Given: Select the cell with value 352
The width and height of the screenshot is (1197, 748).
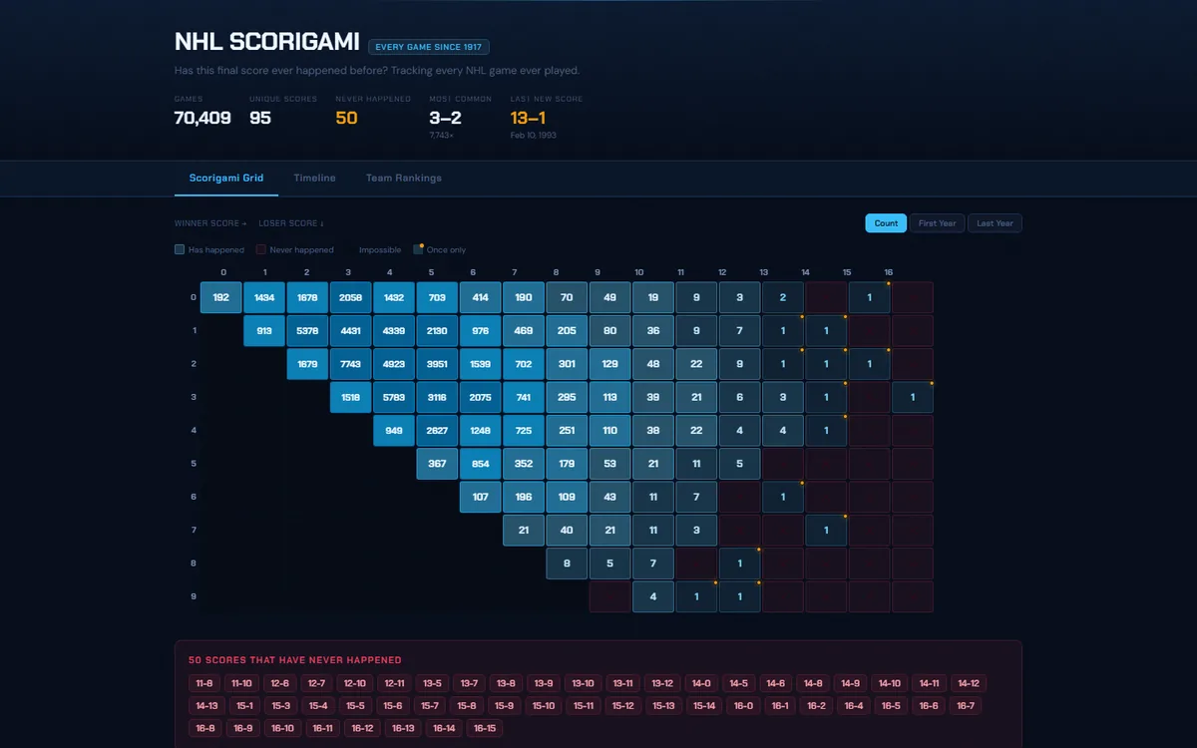Looking at the screenshot, I should [524, 464].
